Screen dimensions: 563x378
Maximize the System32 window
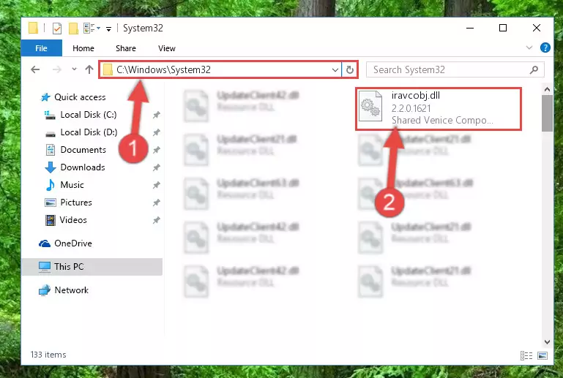pos(503,28)
